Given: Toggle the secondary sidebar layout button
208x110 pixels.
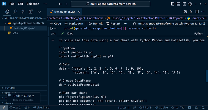Looking at the screenshot, I should (184, 4).
